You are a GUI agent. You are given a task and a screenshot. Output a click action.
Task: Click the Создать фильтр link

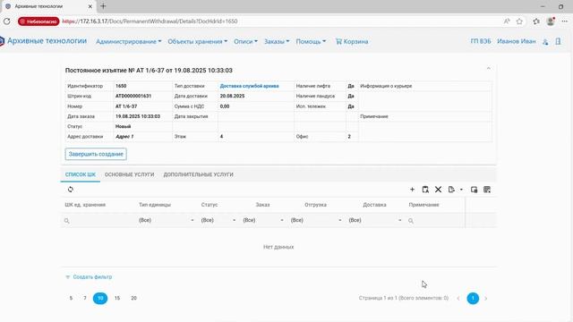click(92, 277)
